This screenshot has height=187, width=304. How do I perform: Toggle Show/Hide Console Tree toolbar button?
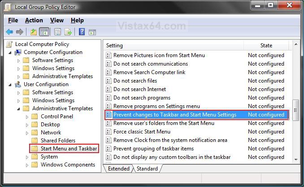[44, 32]
